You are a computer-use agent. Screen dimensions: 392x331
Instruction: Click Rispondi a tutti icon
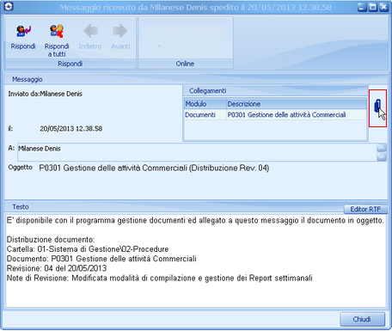coord(57,31)
